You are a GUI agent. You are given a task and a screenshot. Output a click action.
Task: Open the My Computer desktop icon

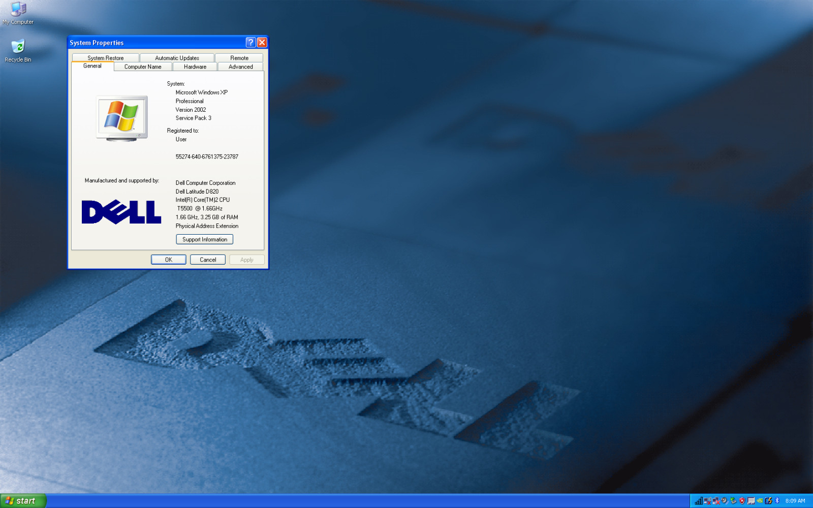18,13
